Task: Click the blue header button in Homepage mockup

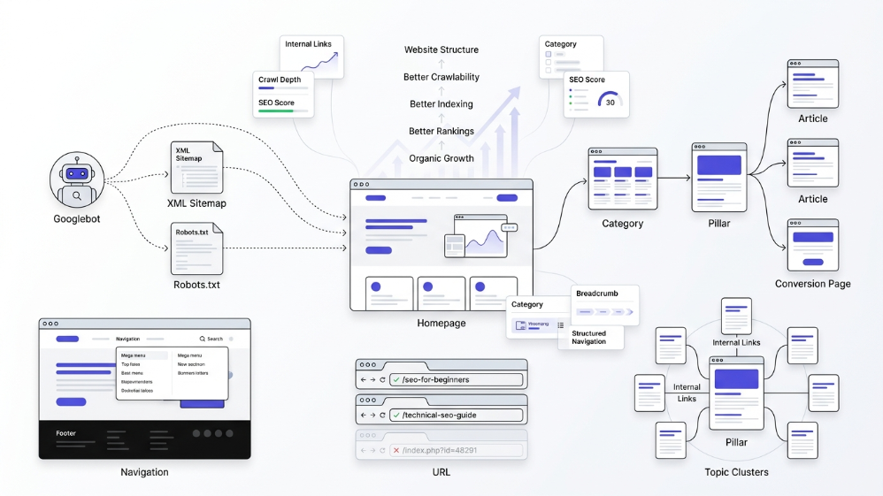Action: pos(507,198)
